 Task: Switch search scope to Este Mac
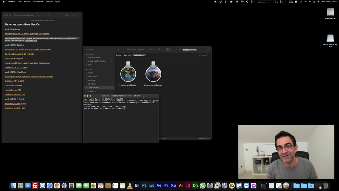point(127,55)
